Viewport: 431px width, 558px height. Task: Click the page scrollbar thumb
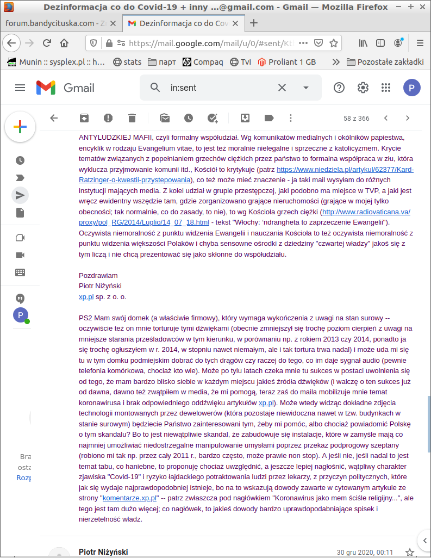pyautogui.click(x=429, y=424)
